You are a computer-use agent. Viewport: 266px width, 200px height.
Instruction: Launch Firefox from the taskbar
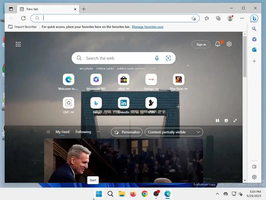(133, 194)
